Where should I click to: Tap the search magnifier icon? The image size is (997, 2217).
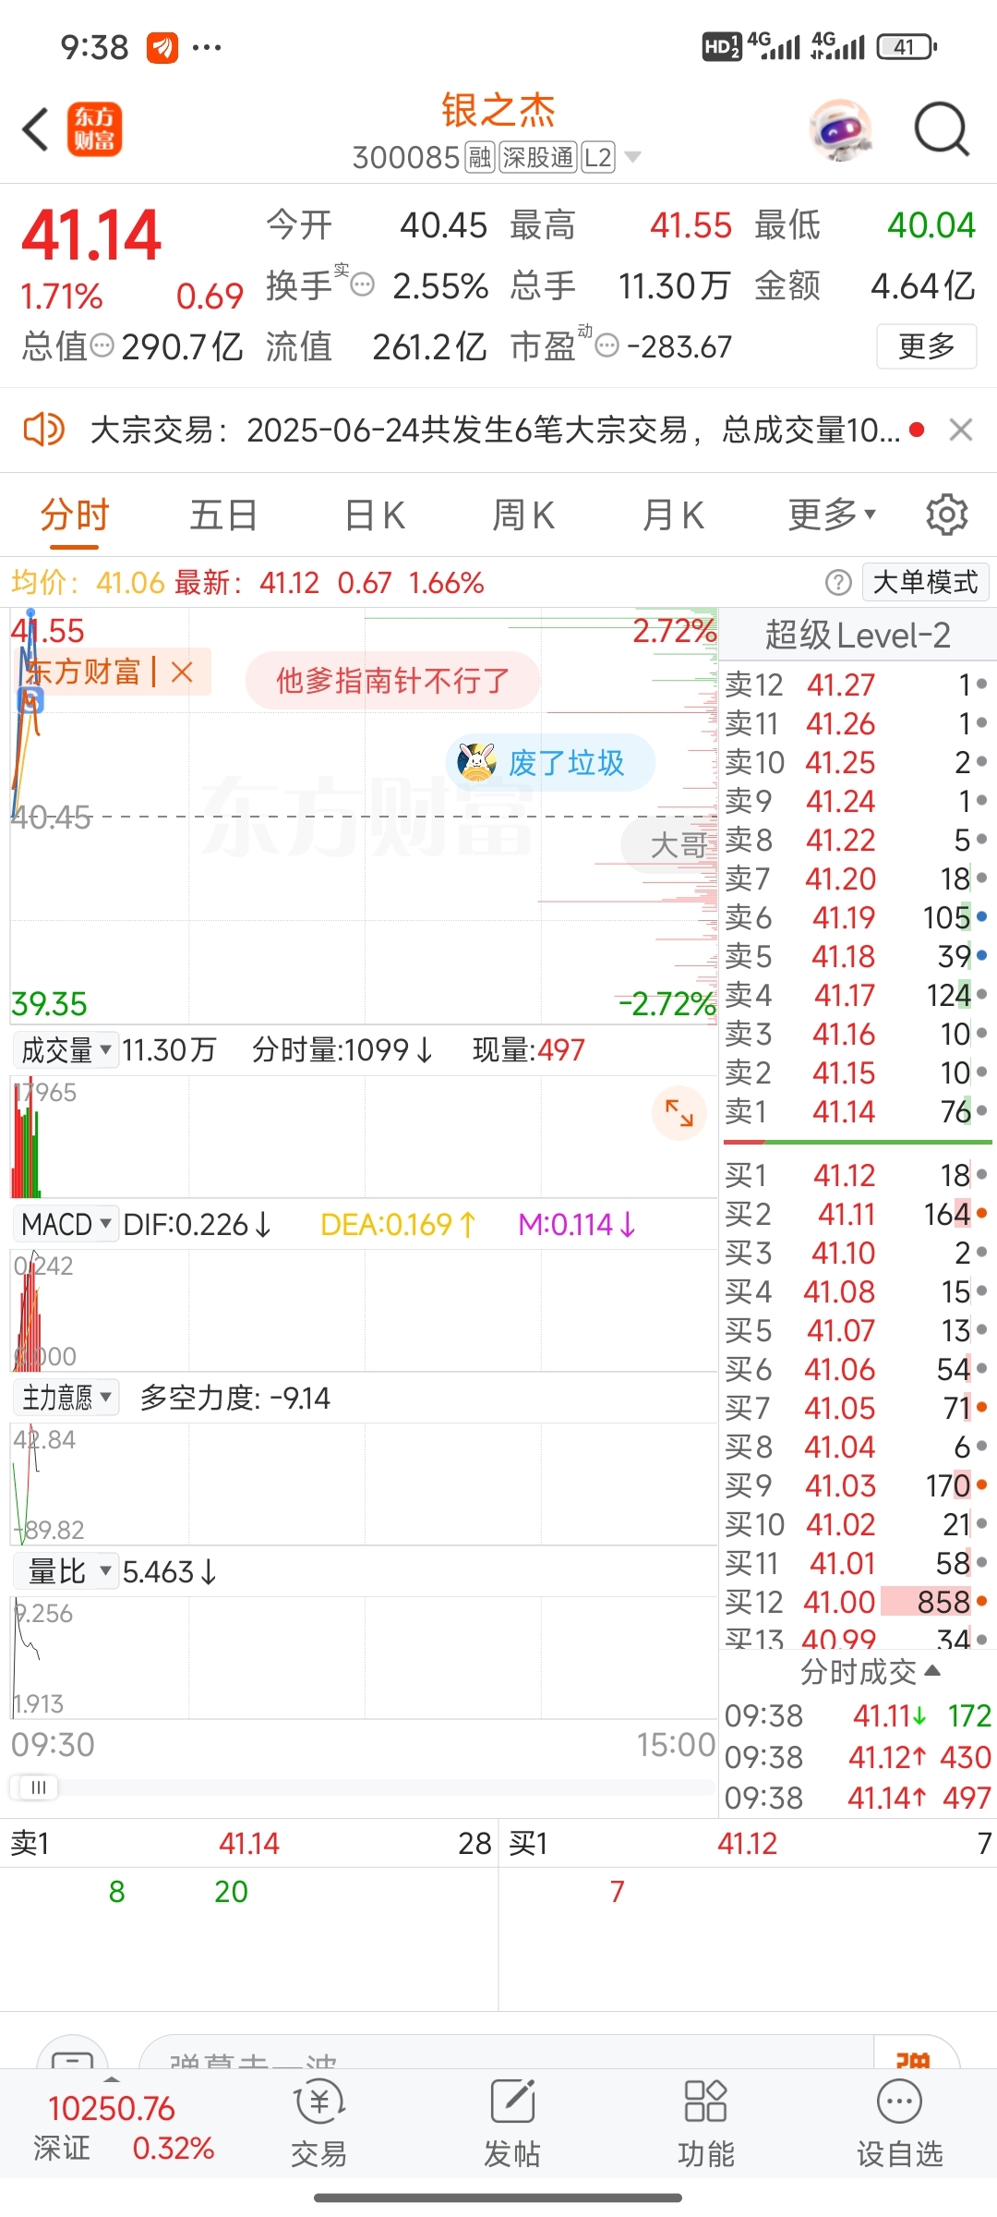(x=942, y=129)
